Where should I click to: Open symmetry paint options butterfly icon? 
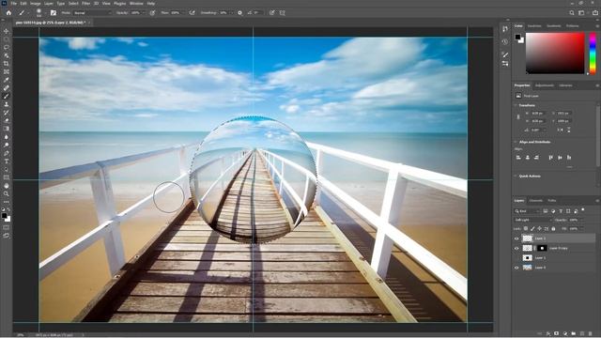[282, 12]
